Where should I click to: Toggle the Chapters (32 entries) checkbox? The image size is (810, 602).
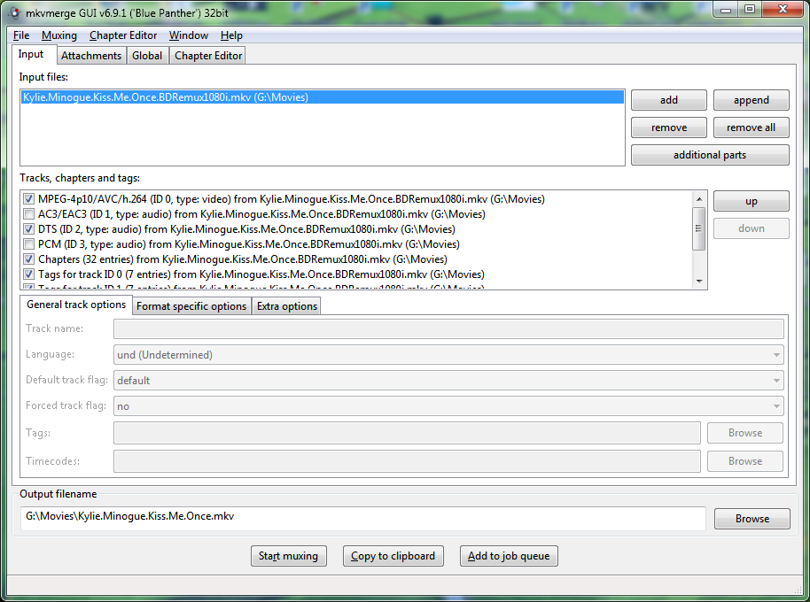click(29, 259)
